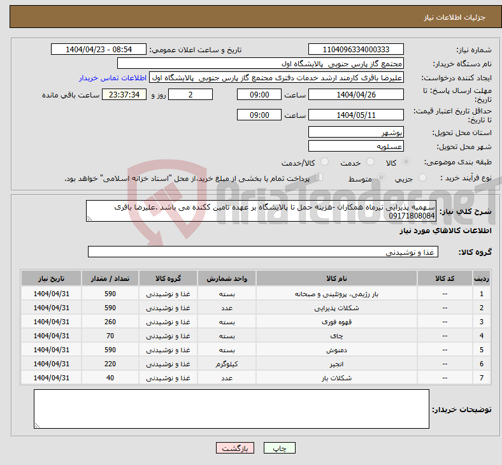
Task: Select the خدمت radio button
Action: point(370,162)
